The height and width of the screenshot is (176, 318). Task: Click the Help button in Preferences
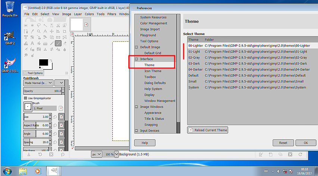(x=145, y=143)
